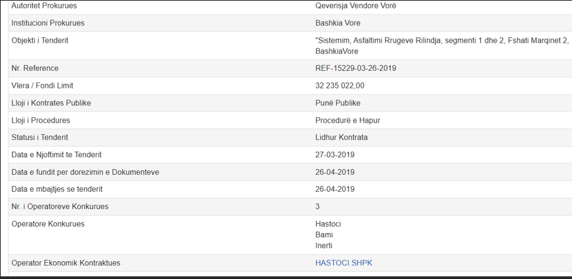Screen dimensions: 572x279
Task: Click the Statusi i Tenderit label
Action: pyautogui.click(x=40, y=138)
